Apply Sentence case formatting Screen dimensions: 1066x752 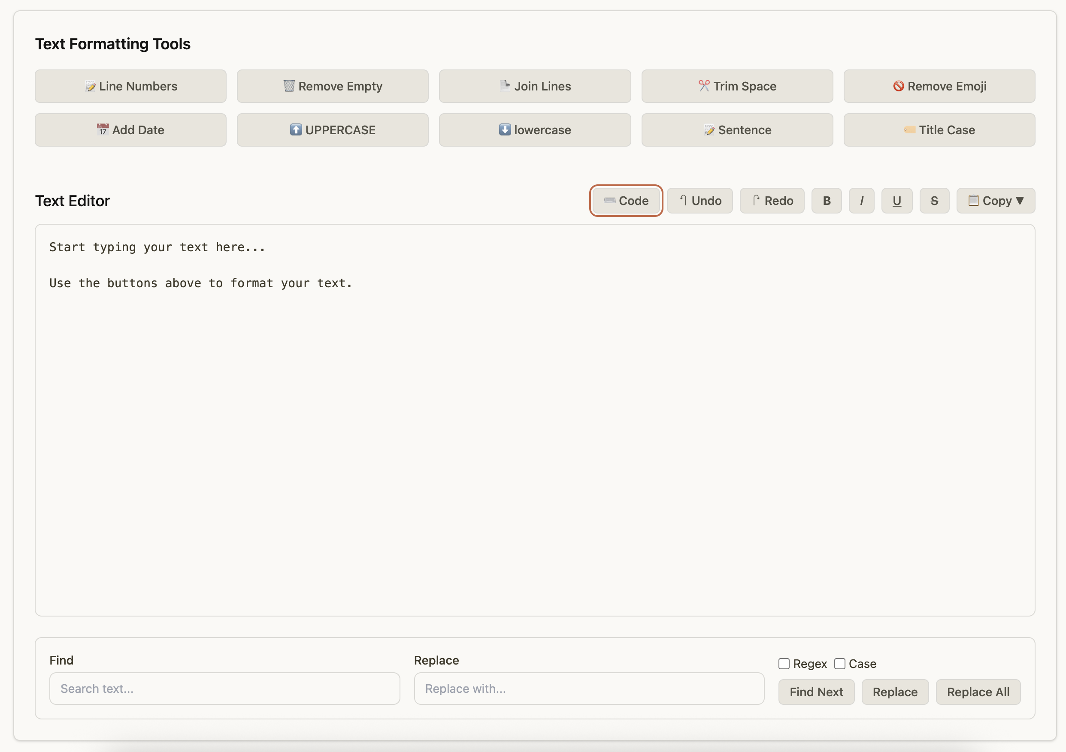pyautogui.click(x=737, y=130)
